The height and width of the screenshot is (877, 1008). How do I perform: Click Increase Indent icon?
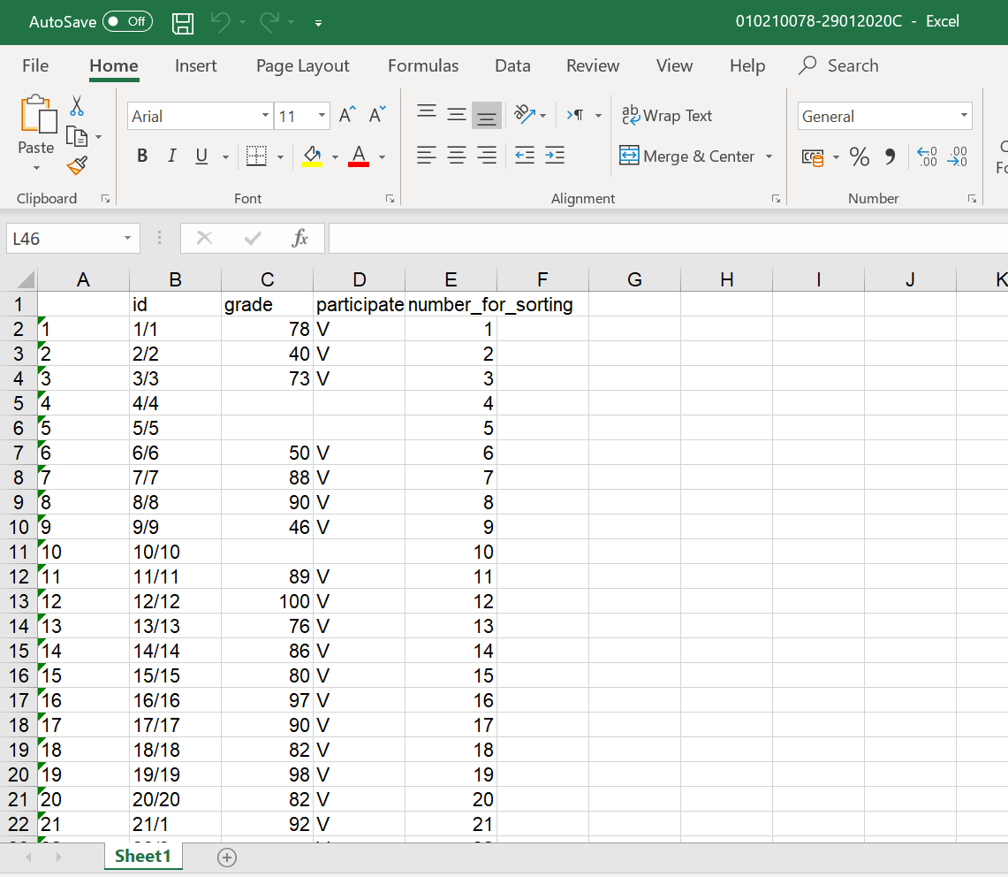coord(555,155)
